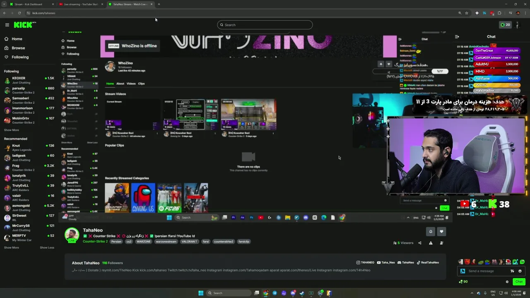This screenshot has height=298, width=530.
Task: Expand Following list with Show More
Action: coord(12,130)
